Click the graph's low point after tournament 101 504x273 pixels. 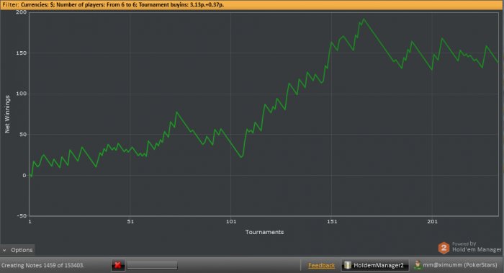tap(242, 156)
